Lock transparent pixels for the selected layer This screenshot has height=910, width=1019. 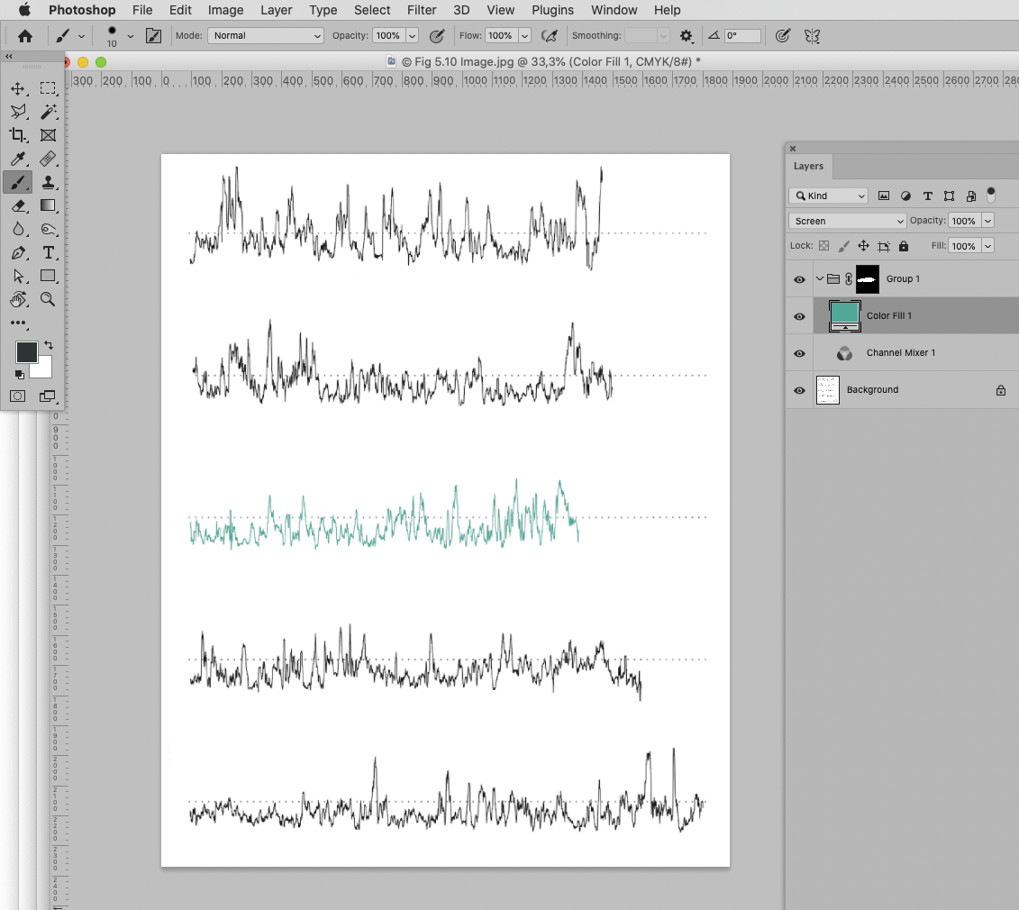[x=823, y=245]
